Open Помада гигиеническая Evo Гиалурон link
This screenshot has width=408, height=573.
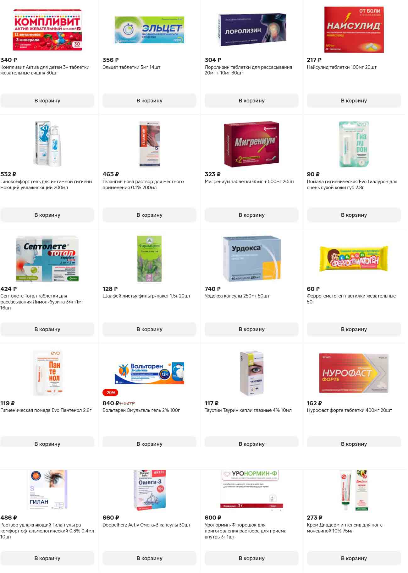click(352, 184)
